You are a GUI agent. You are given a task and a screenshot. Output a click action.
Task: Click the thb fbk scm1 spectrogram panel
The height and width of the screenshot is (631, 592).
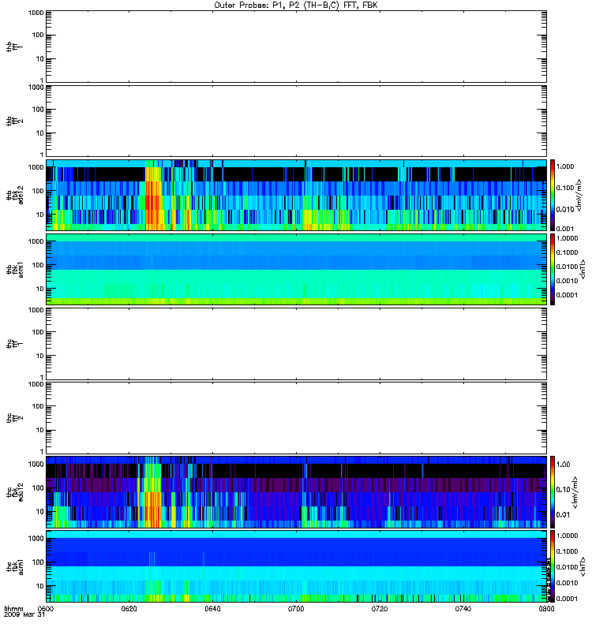(x=297, y=269)
